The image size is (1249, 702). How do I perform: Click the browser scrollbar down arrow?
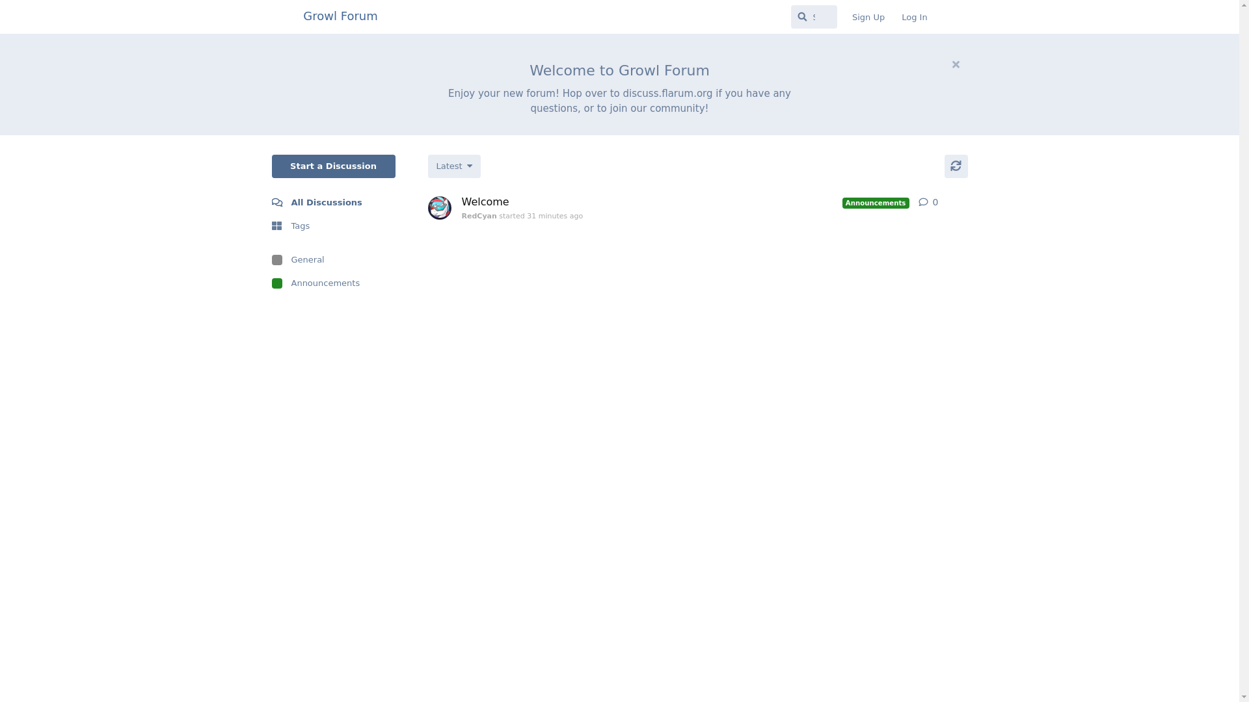(1244, 697)
